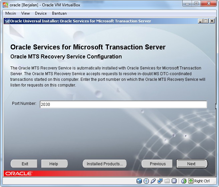
Task: Proceed with the Next button
Action: click(x=192, y=164)
